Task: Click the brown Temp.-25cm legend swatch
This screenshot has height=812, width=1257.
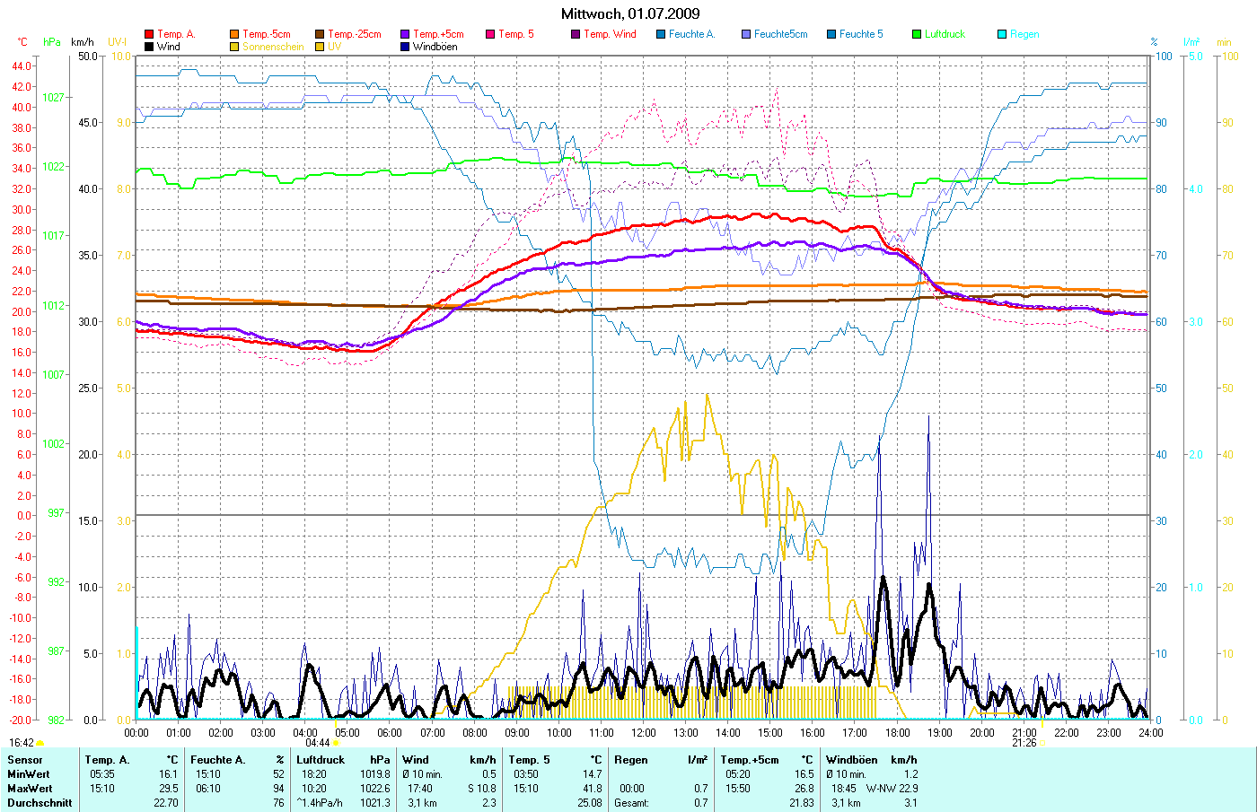Action: tap(320, 34)
